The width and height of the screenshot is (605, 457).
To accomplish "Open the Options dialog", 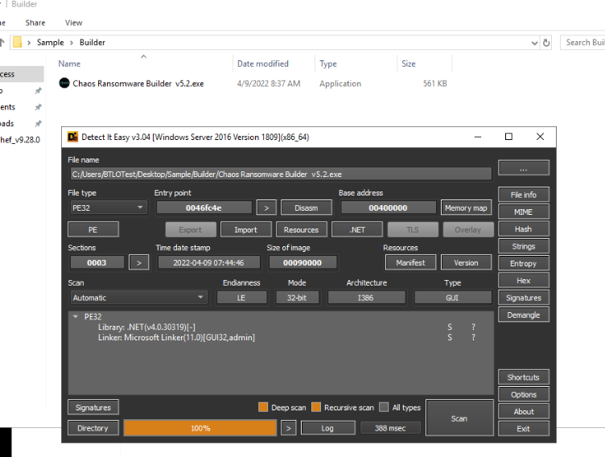I will (x=523, y=394).
